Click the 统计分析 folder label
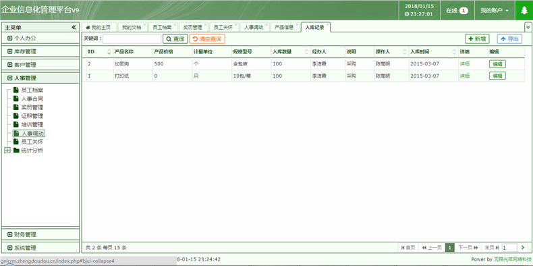Viewport: 533px width, 266px height. (32, 151)
